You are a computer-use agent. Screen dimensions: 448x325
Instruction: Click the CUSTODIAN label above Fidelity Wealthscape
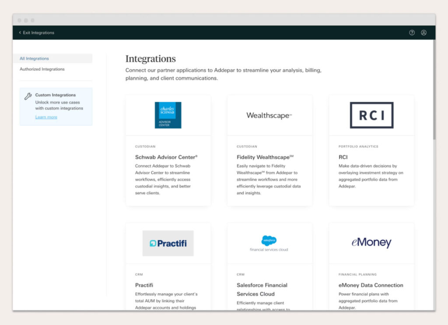point(247,147)
